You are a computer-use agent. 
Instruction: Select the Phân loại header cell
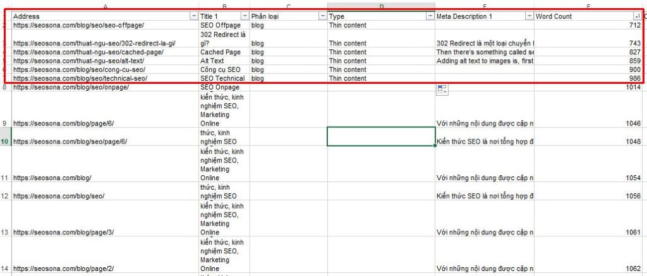coord(288,16)
